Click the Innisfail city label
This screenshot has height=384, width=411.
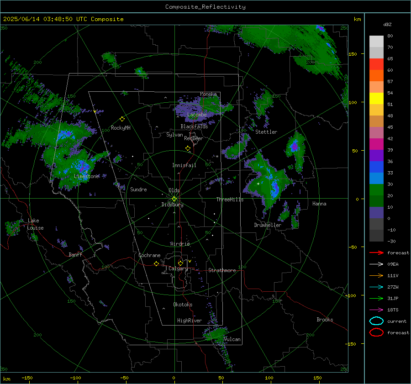coord(184,165)
